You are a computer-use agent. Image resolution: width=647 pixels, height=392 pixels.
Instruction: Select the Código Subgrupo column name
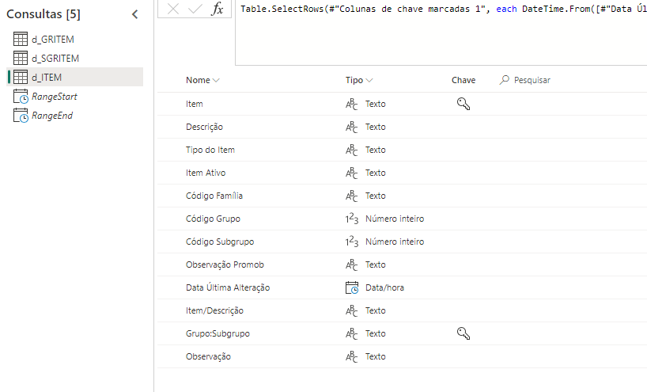point(220,242)
